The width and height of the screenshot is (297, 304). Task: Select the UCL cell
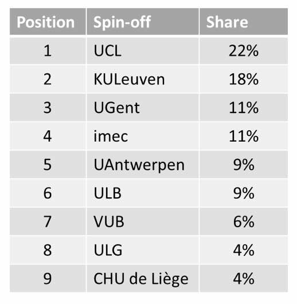coord(143,51)
